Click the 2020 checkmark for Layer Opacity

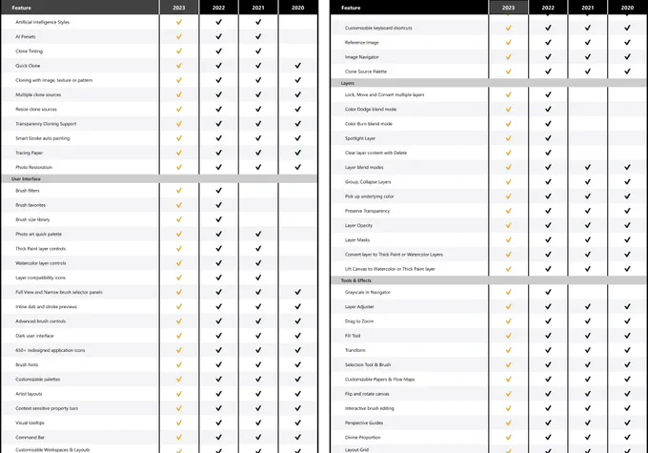pyautogui.click(x=627, y=225)
